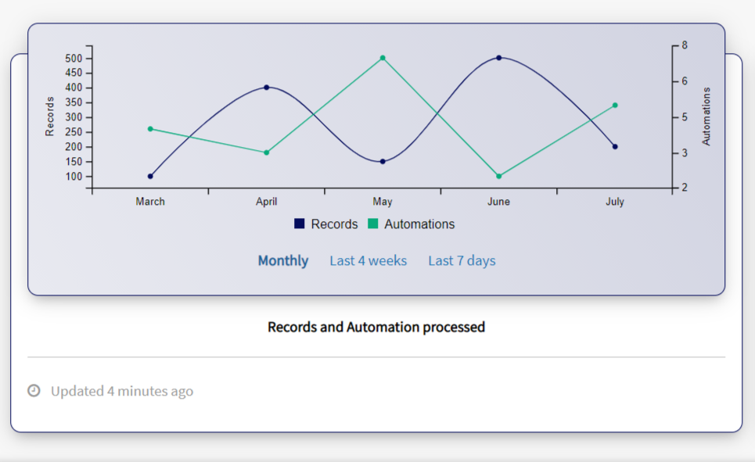This screenshot has width=755, height=462.
Task: Click the Records data point for May
Action: click(383, 162)
